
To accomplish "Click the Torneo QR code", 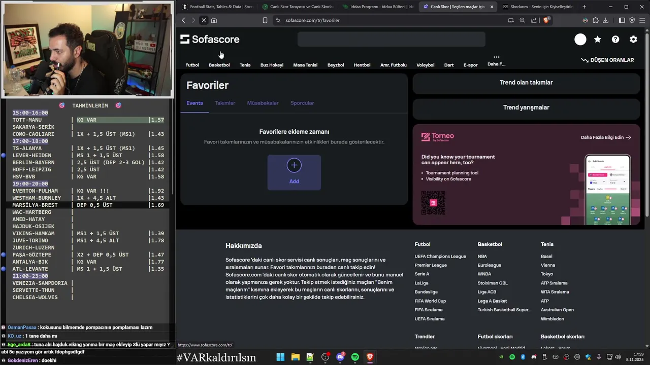I will pyautogui.click(x=433, y=203).
